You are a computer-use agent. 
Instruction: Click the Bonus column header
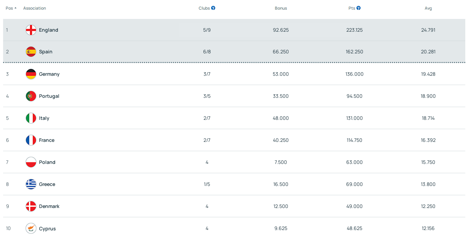click(281, 8)
